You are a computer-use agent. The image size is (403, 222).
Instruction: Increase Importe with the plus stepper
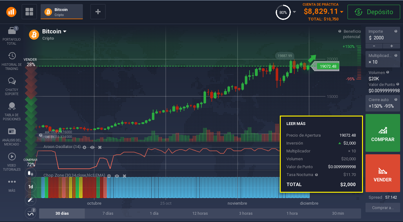point(391,46)
